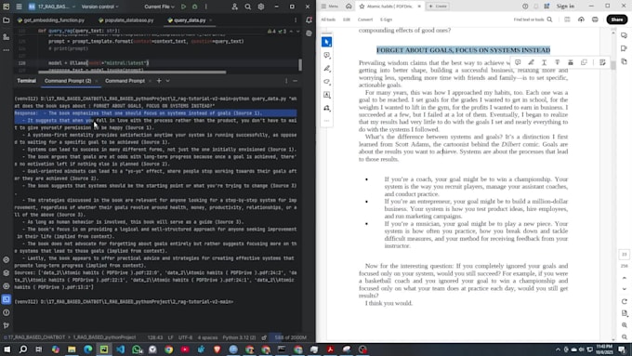Image resolution: width=632 pixels, height=356 pixels.
Task: Open Code With Me user icon
Action: pos(234,7)
